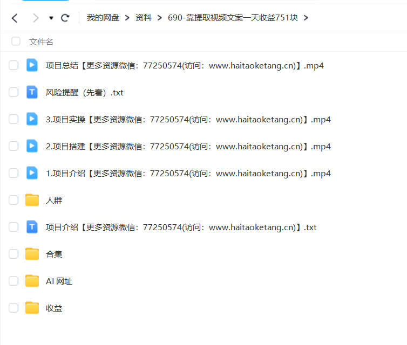Open file name 3.项目实操 mp4
This screenshot has width=407, height=345.
(188, 120)
